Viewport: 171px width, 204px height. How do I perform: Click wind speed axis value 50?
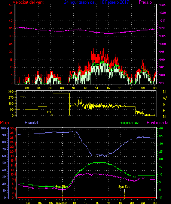tap(11, 5)
